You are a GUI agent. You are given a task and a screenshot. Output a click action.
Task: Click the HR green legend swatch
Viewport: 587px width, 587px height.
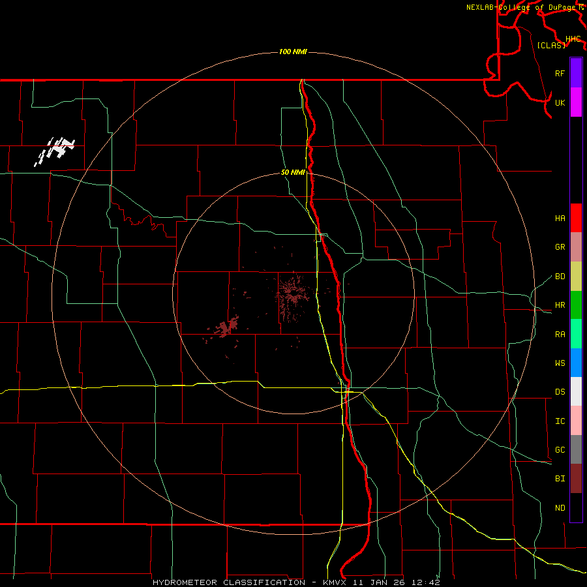576,305
